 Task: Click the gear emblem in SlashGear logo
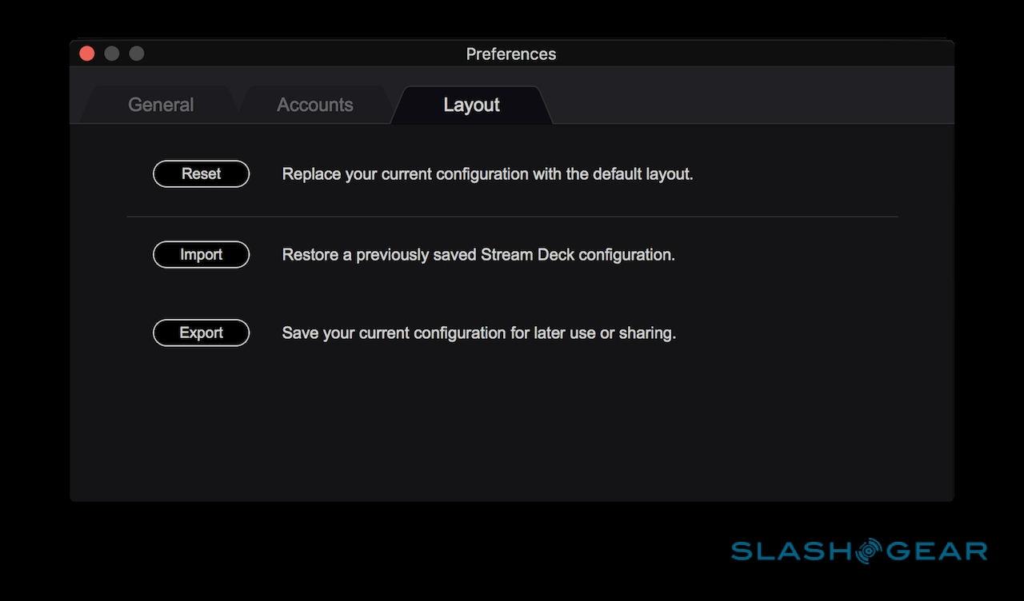pos(867,551)
